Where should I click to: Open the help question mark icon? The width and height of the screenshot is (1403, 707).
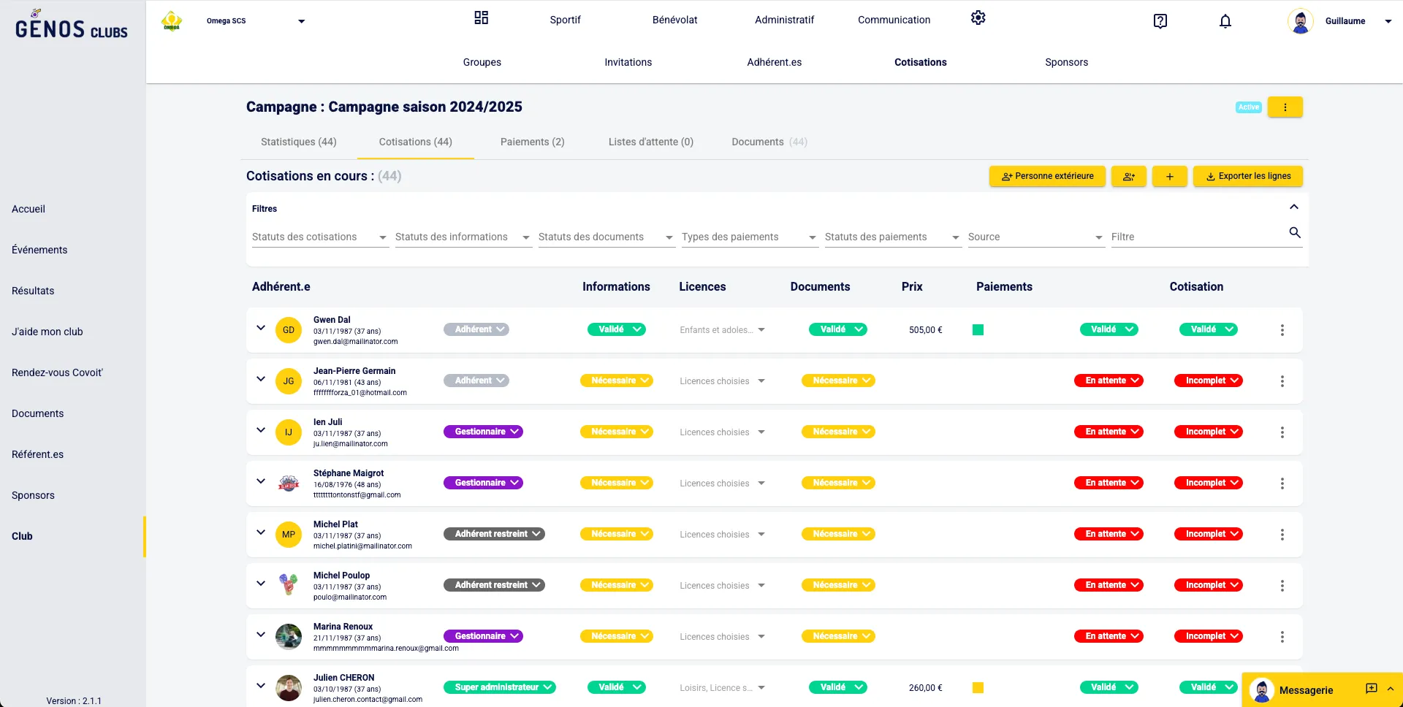point(1160,21)
